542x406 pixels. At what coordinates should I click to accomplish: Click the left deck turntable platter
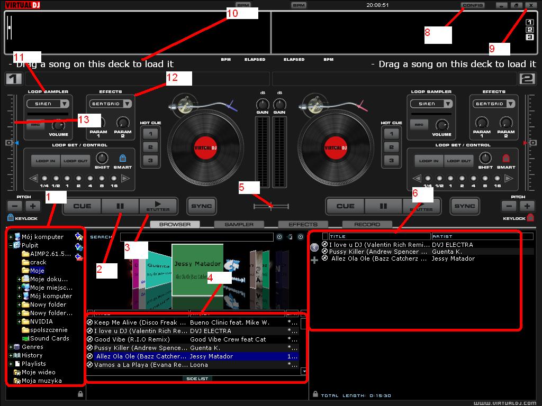[205, 148]
